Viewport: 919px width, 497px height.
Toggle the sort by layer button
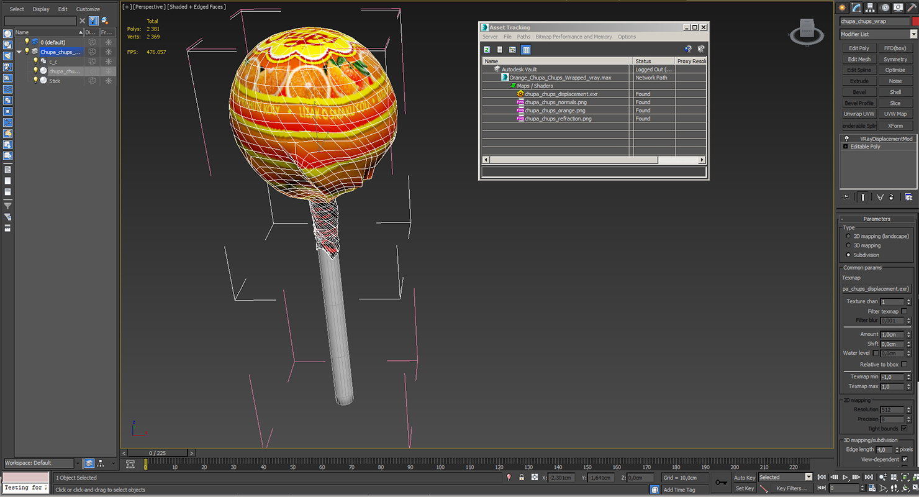click(89, 463)
